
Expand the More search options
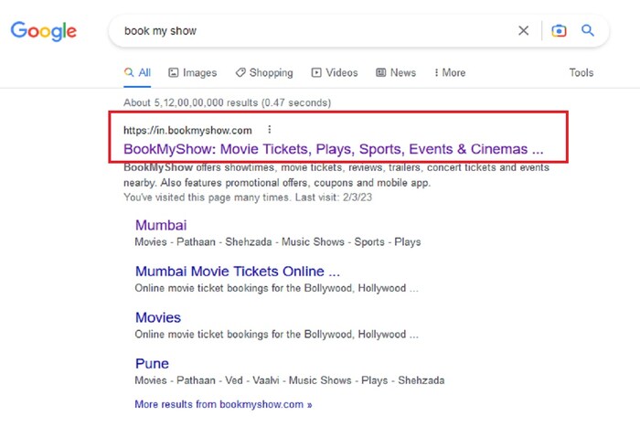coord(450,72)
